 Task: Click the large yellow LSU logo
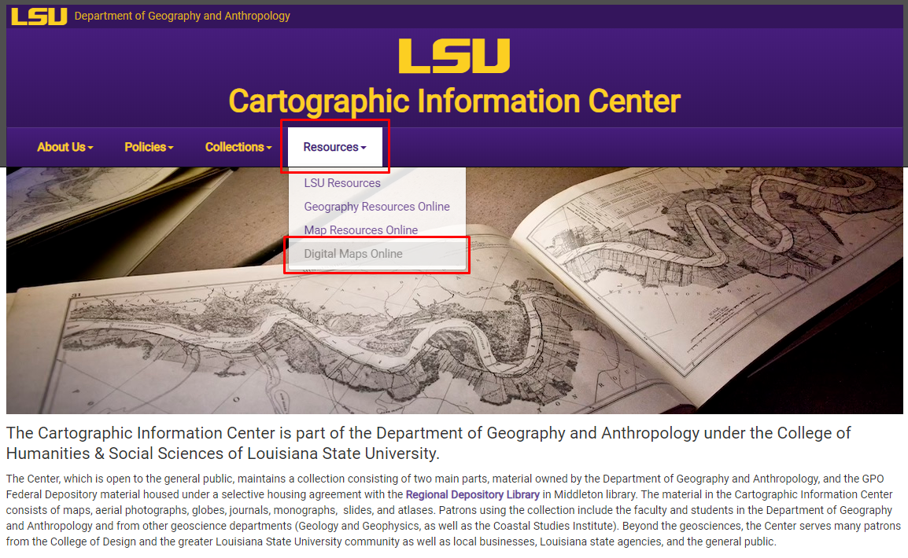(x=454, y=56)
